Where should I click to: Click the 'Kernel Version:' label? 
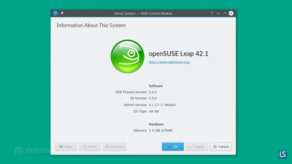(135, 105)
